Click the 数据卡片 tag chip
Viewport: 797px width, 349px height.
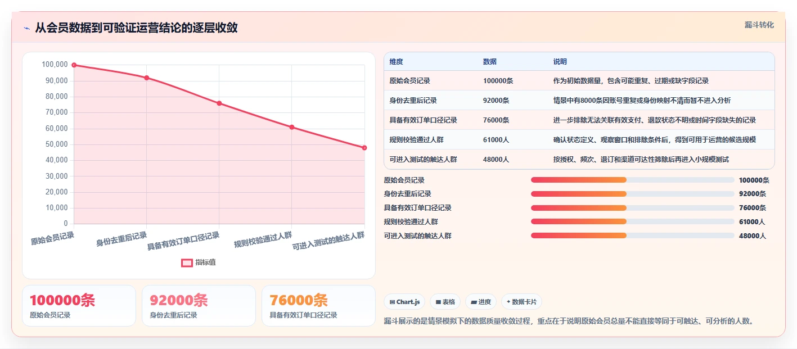coord(521,302)
